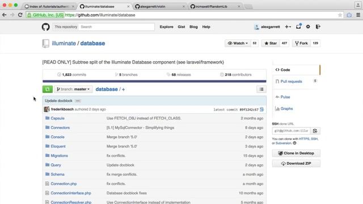
Task: Open Update docblock commit message
Action: point(58,101)
